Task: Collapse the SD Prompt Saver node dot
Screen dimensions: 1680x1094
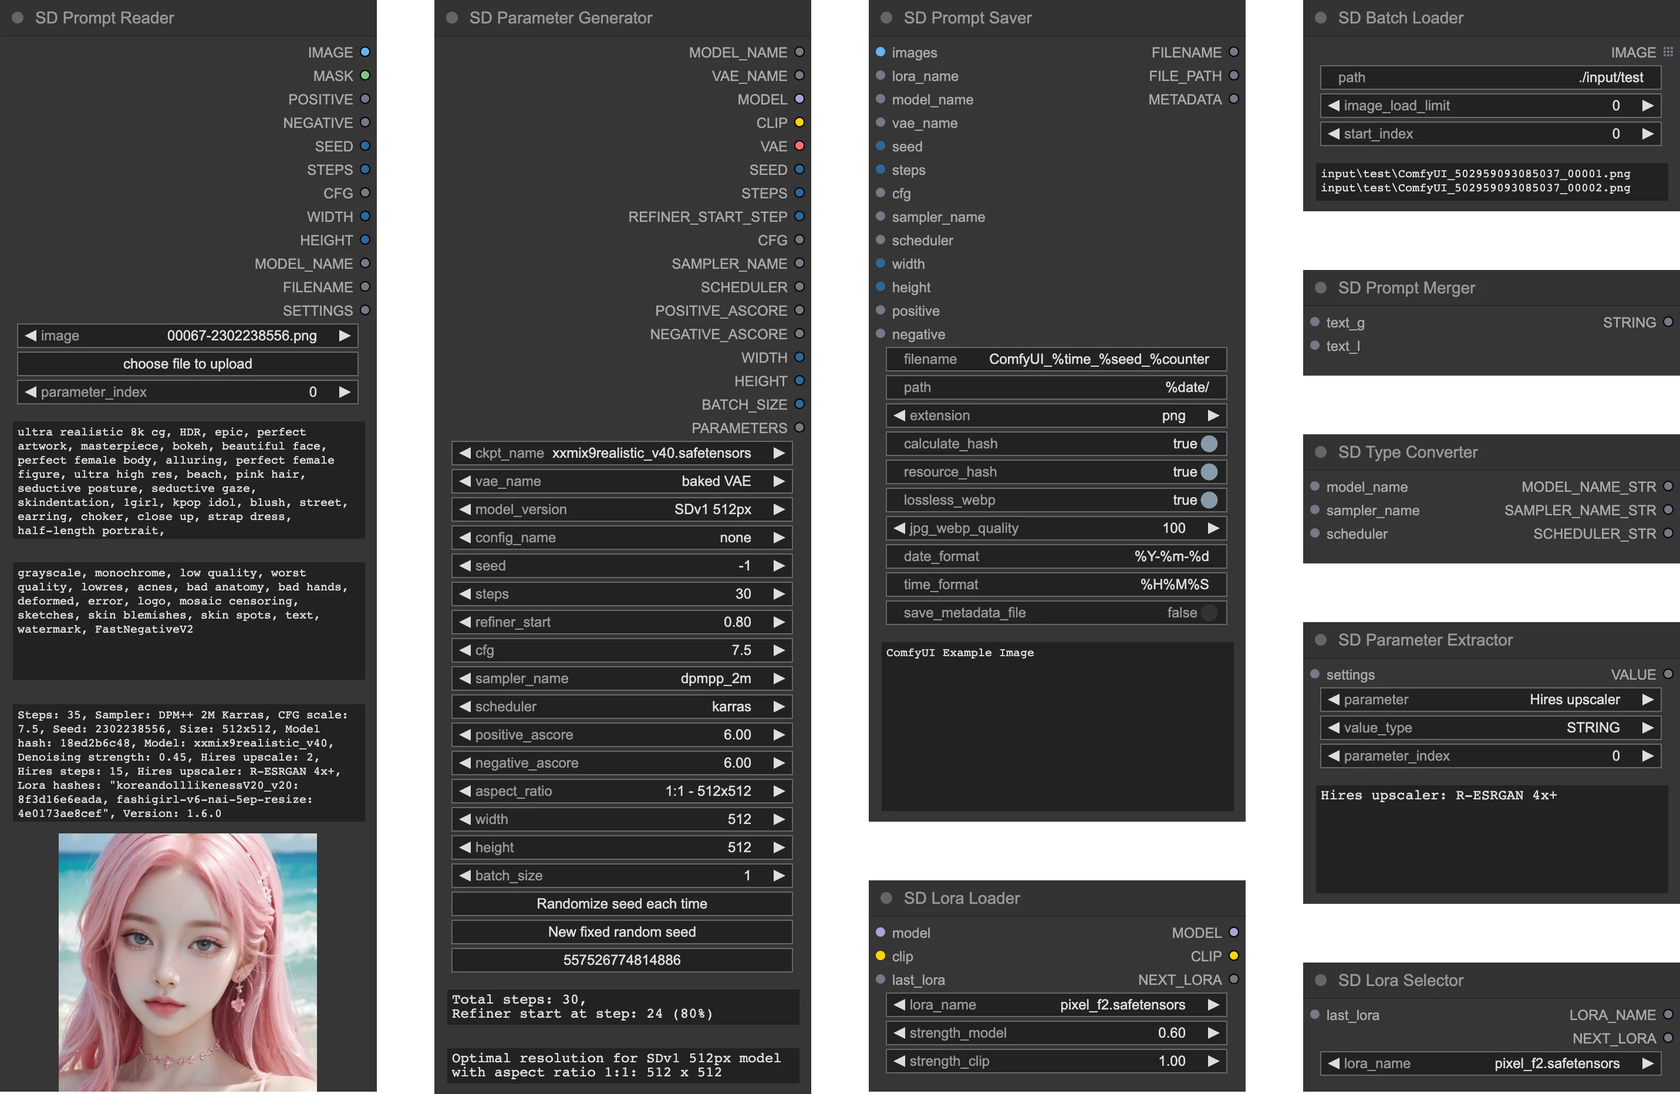Action: (x=886, y=18)
